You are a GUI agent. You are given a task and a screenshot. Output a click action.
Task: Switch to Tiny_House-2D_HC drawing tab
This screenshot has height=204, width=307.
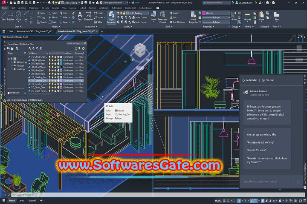pos(35,31)
